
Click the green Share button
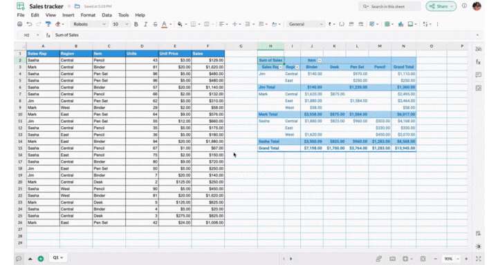(441, 6)
